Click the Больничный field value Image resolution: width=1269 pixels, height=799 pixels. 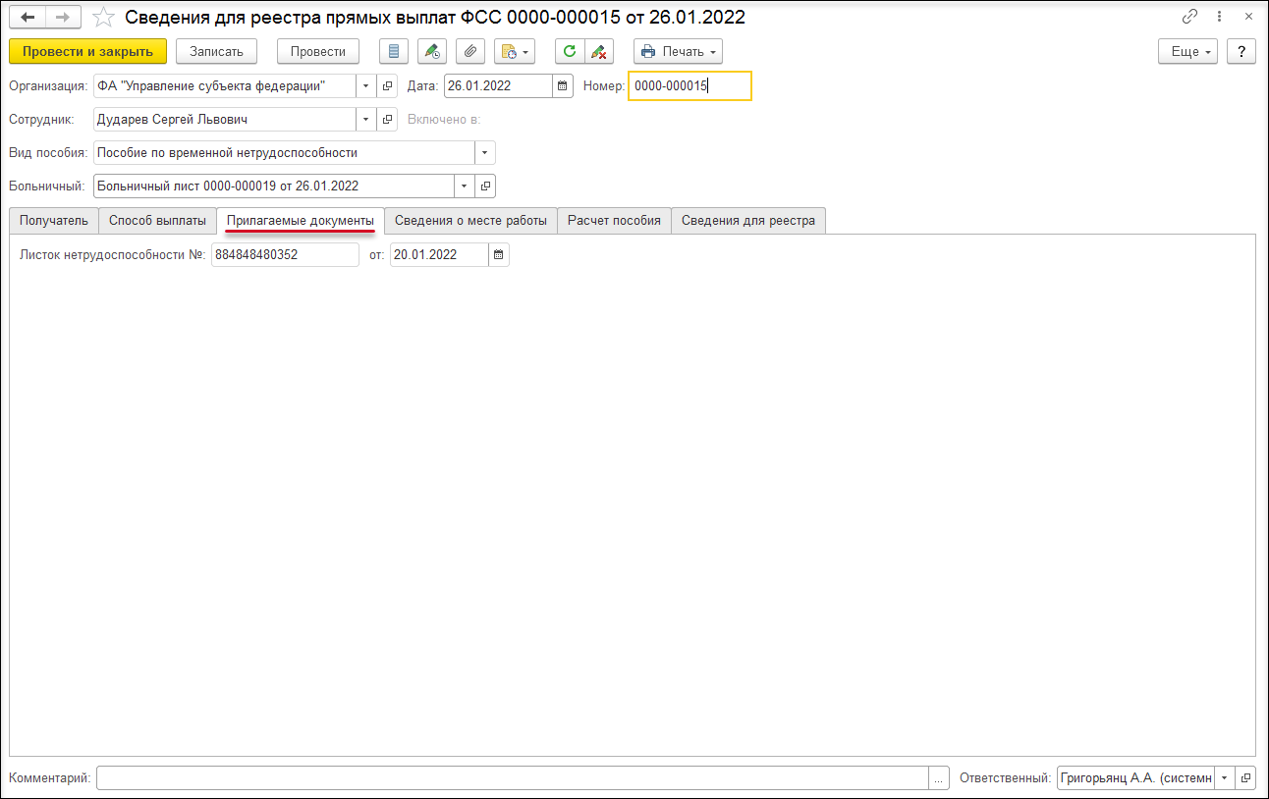tap(273, 186)
